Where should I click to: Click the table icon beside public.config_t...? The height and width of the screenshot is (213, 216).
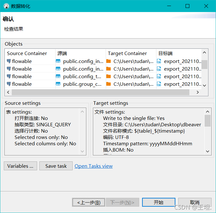(58, 76)
